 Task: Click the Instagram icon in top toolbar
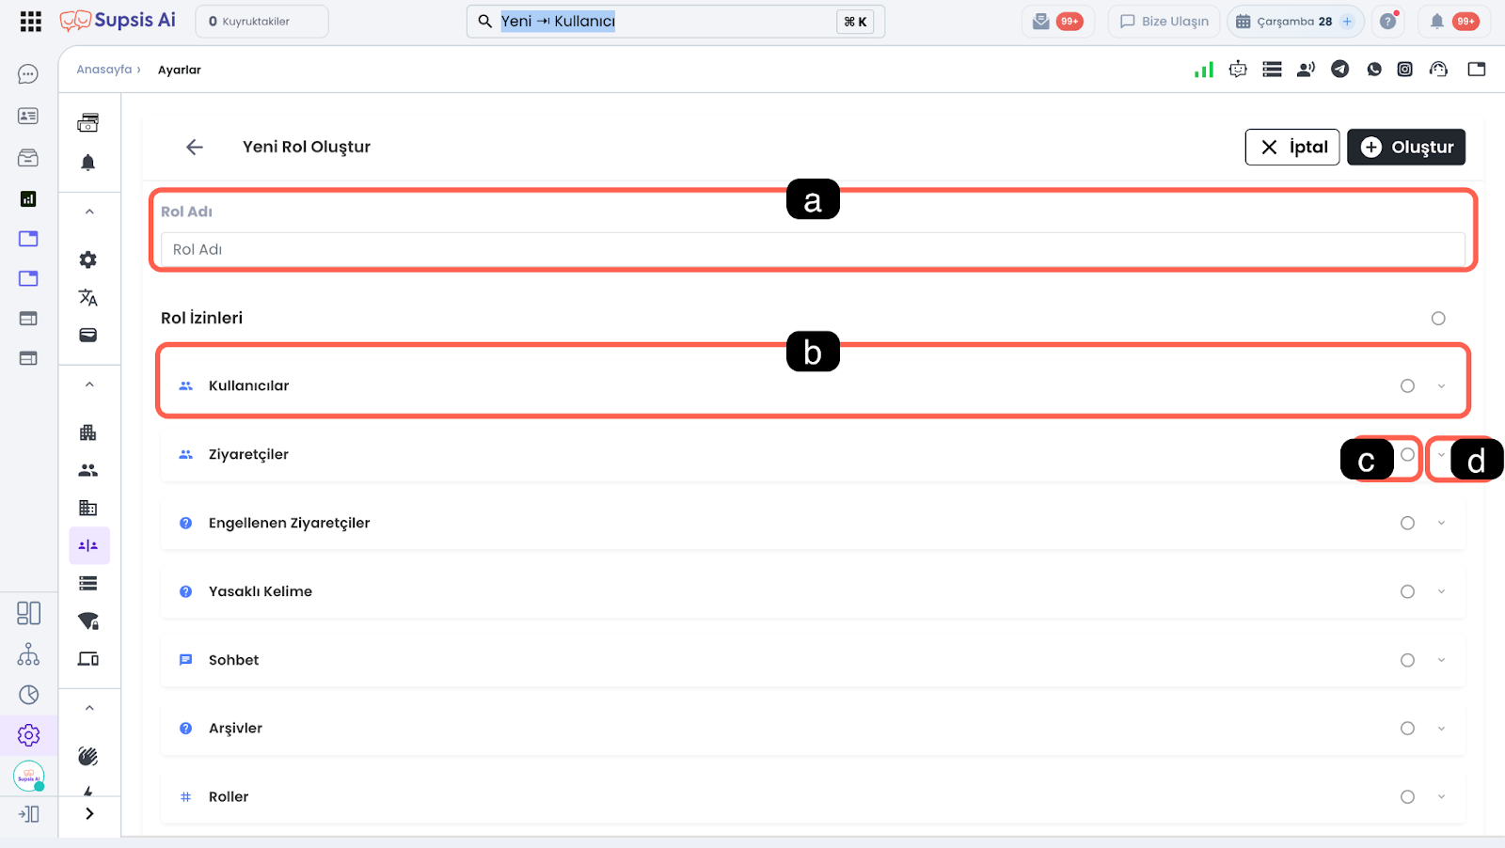coord(1404,69)
